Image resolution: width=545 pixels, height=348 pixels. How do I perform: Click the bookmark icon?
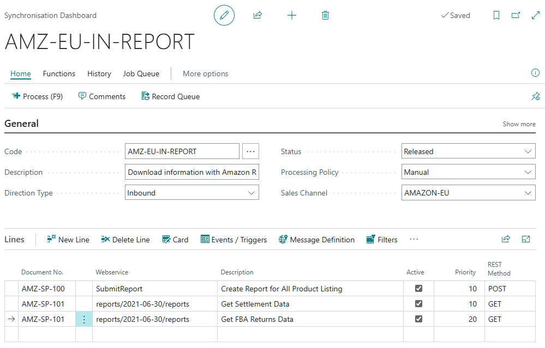pos(496,15)
